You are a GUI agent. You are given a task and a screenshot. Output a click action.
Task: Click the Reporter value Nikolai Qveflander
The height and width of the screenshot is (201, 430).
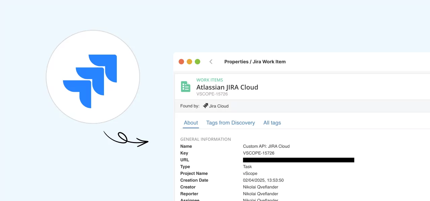pos(260,194)
